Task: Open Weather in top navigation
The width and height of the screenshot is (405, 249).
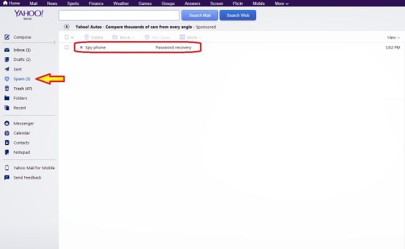Action: [121, 3]
